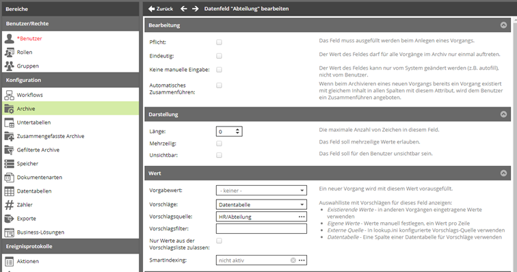Open Datentabellen menu entry

pos(34,191)
